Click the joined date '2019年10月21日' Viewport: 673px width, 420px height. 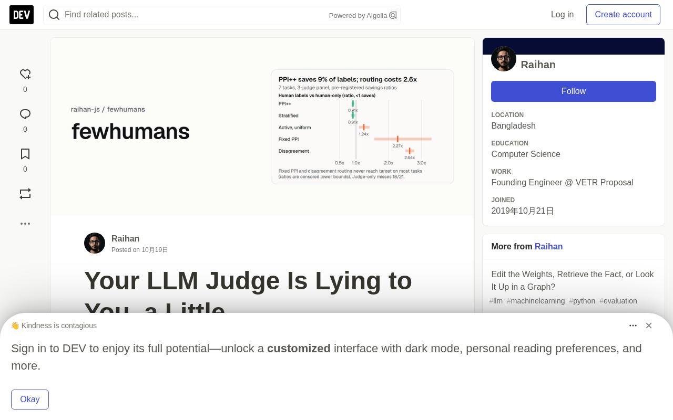tap(523, 211)
